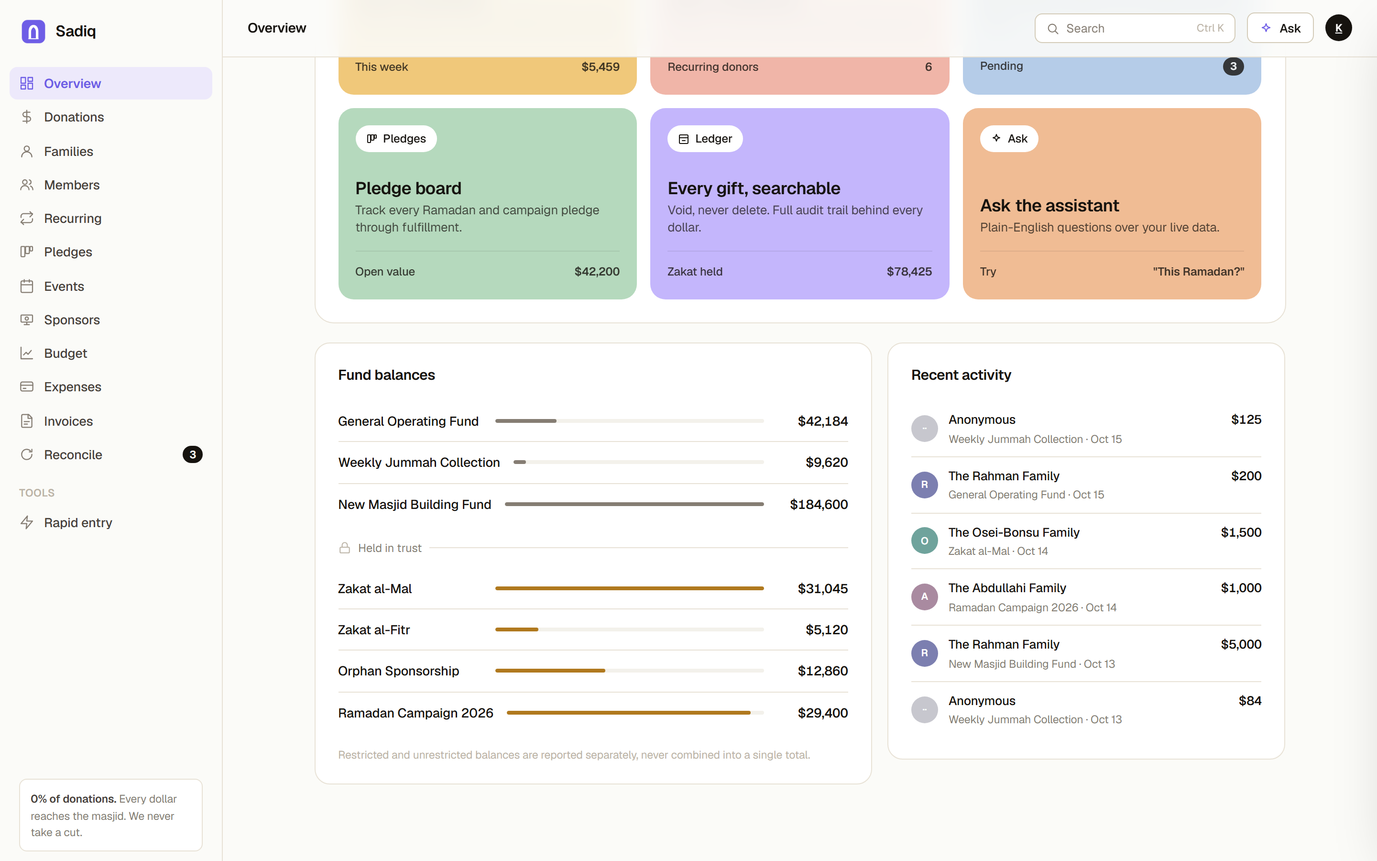
Task: Open Overview via its grid icon
Action: [x=27, y=83]
